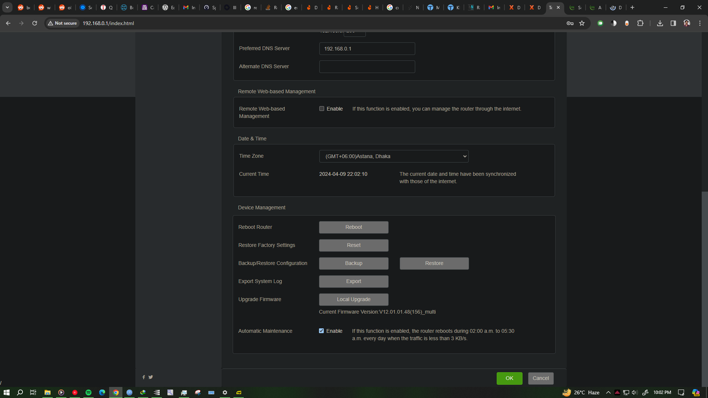
Task: Open Windows taskbar search
Action: (x=20, y=392)
